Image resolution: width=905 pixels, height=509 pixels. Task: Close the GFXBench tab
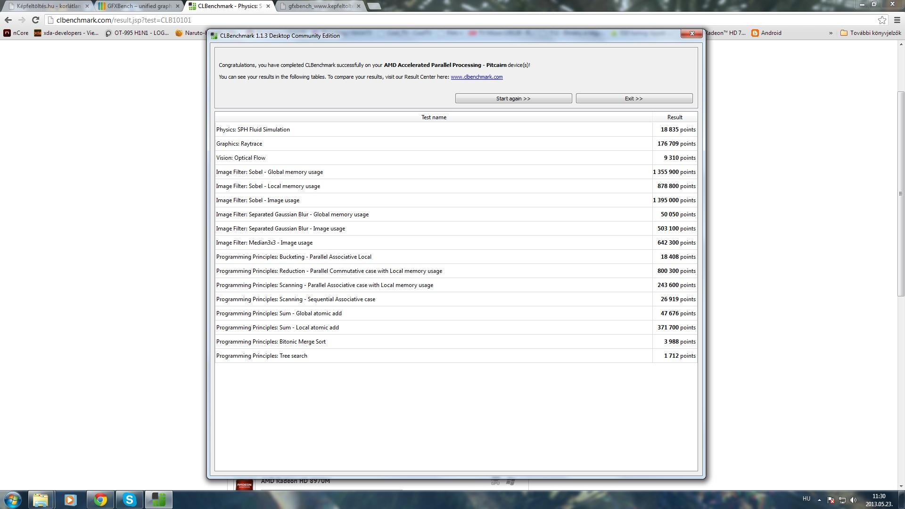pos(178,6)
